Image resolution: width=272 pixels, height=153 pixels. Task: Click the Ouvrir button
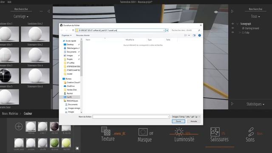(x=178, y=122)
